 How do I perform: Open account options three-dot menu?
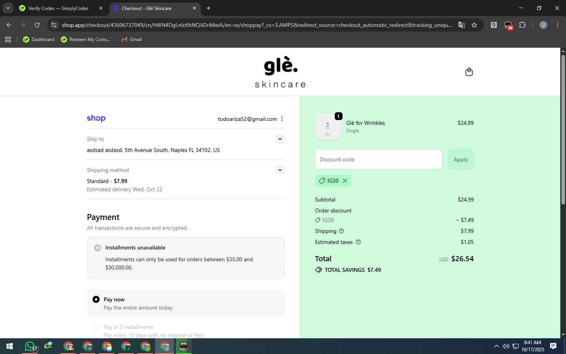point(282,119)
